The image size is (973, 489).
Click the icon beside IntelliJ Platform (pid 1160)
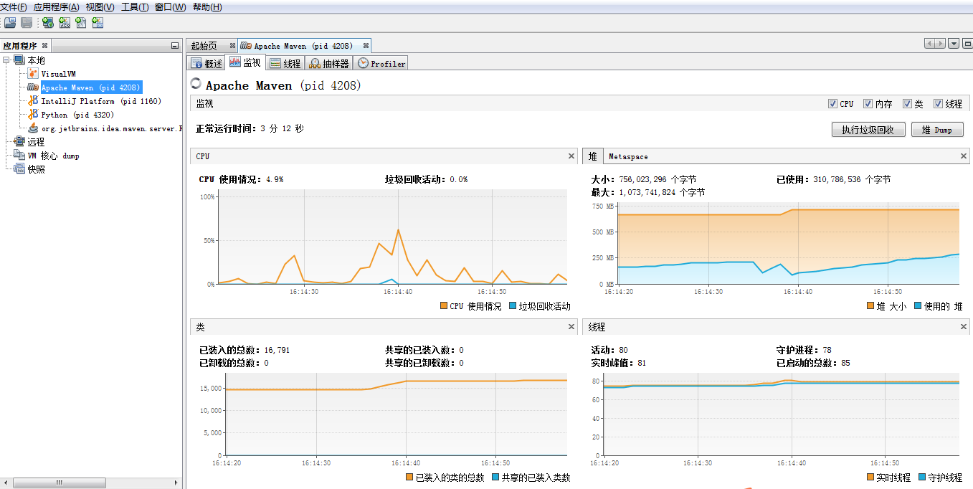pos(33,101)
